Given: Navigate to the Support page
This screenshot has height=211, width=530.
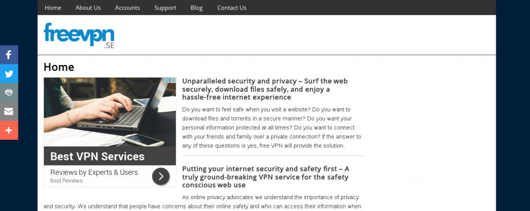Looking at the screenshot, I should point(165,8).
